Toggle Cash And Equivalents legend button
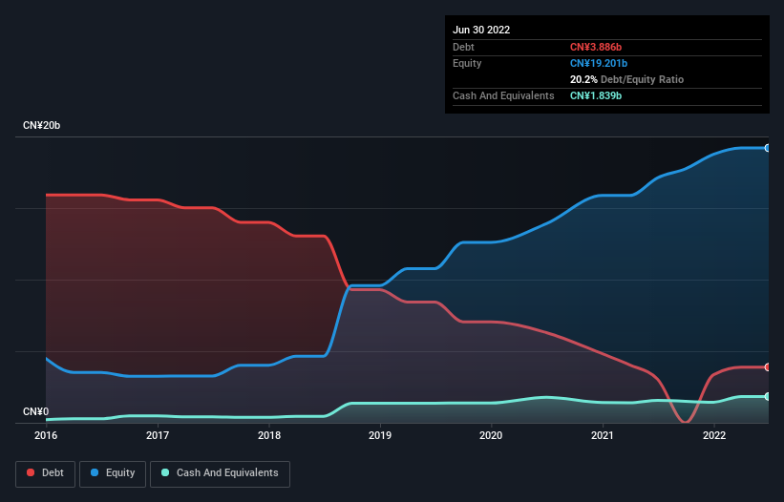 [220, 473]
